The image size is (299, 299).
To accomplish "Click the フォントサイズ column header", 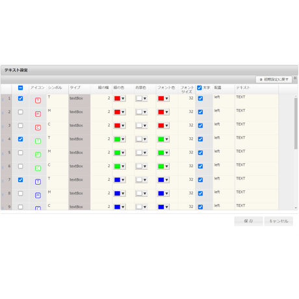I will pos(187,90).
